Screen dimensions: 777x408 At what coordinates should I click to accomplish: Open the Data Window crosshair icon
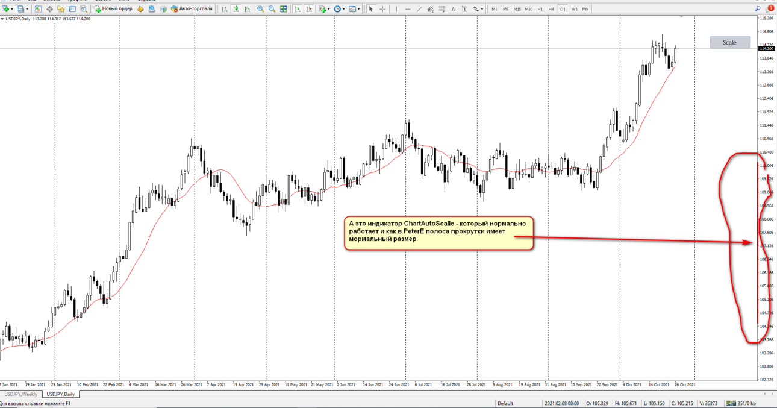point(49,9)
